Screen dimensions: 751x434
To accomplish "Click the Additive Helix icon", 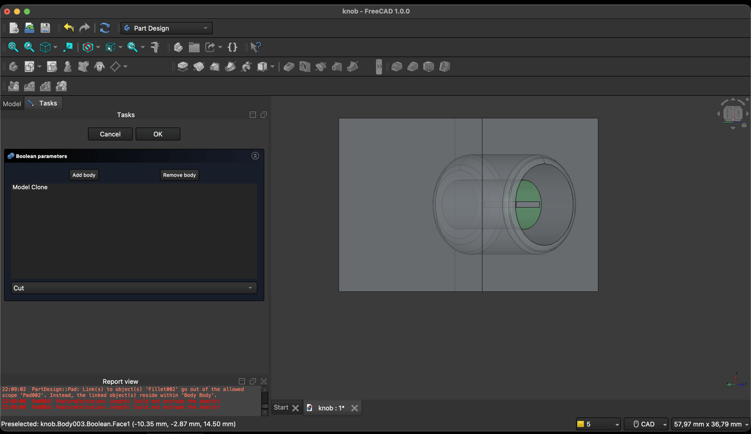I will pyautogui.click(x=246, y=67).
